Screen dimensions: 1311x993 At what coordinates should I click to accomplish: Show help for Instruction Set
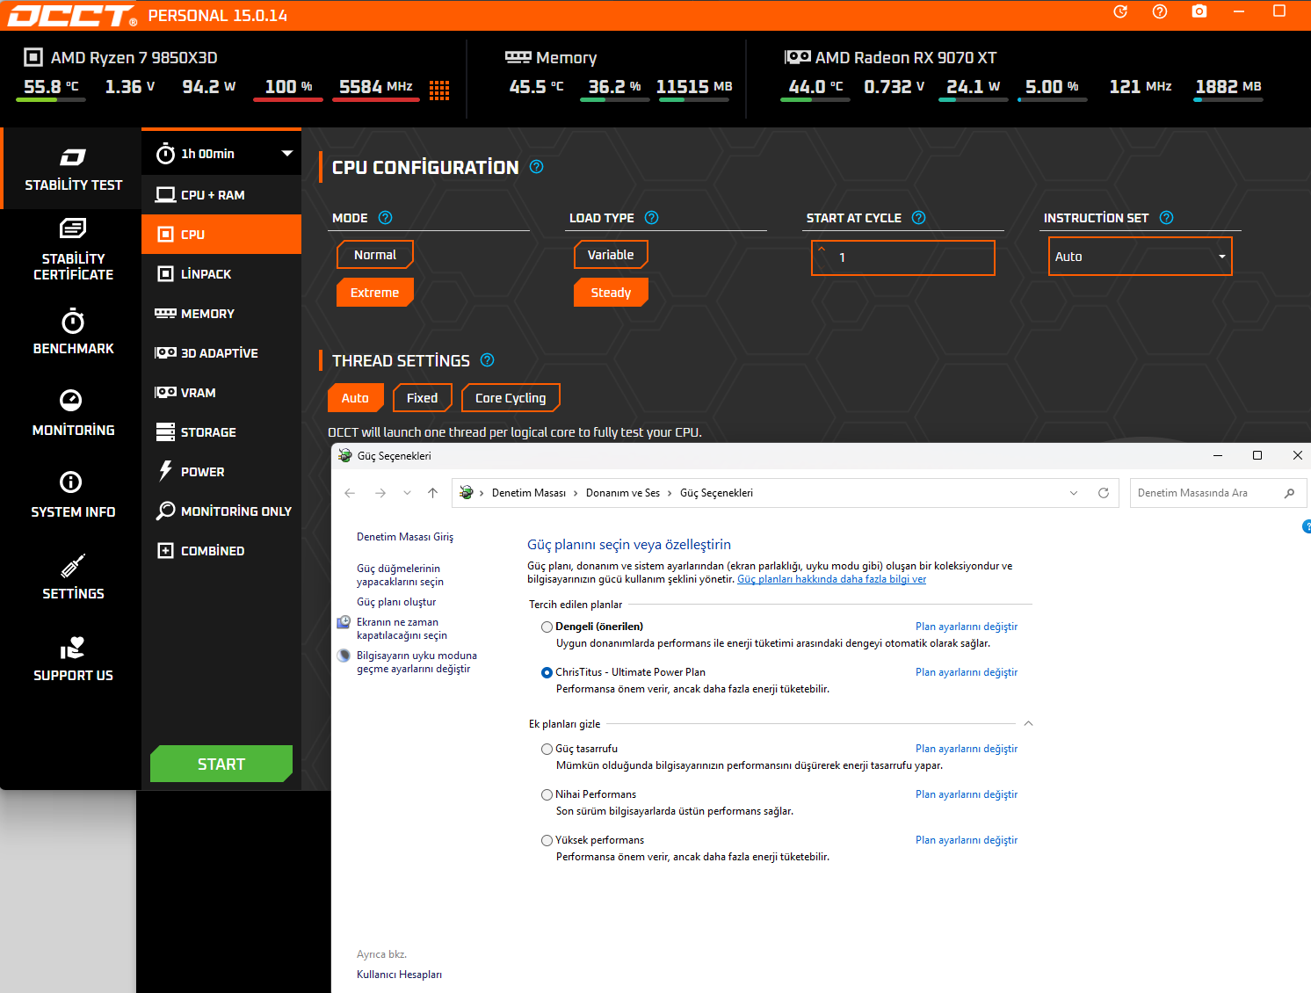click(1166, 218)
